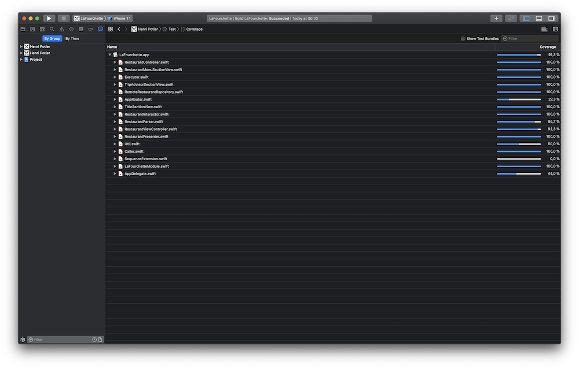Select TripAdvisorSectionView.swift file
579x368 pixels.
(x=149, y=84)
